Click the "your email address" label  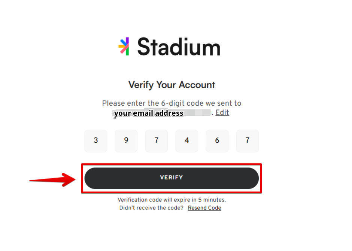(149, 114)
